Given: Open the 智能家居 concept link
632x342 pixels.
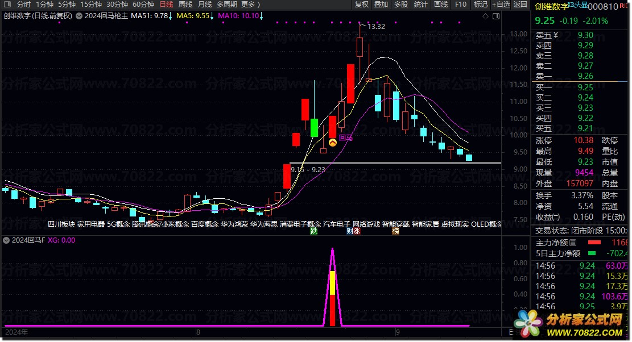Looking at the screenshot, I should pyautogui.click(x=426, y=224).
